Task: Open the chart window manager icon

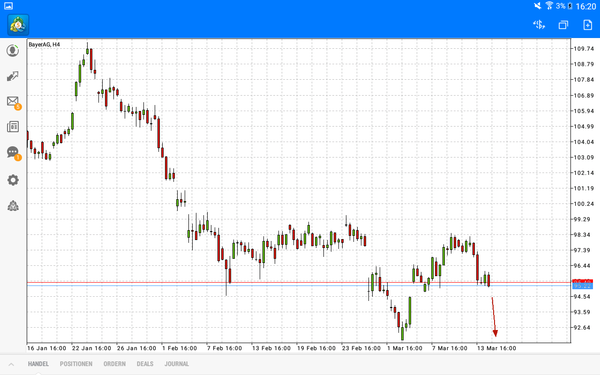Action: [563, 24]
